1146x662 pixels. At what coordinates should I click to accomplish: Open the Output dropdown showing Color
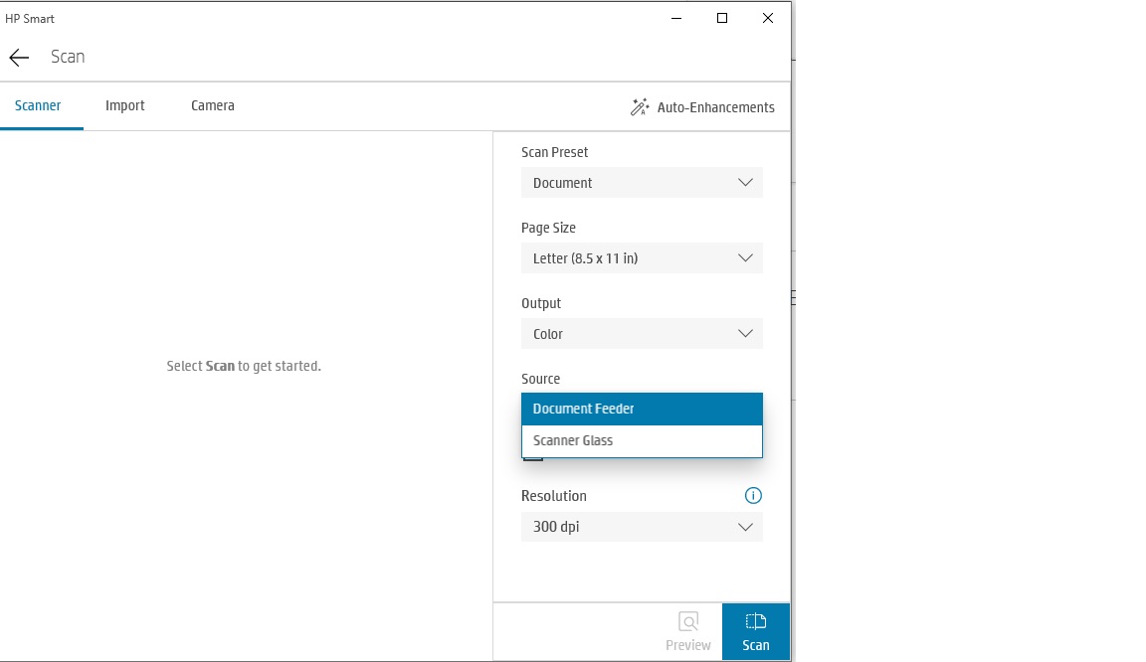click(x=642, y=334)
